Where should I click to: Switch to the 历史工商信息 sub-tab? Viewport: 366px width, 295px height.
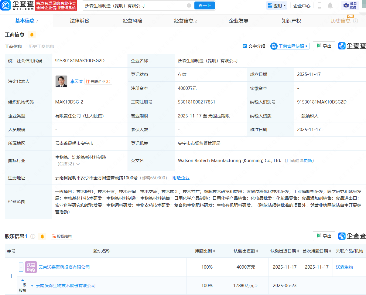pyautogui.click(x=41, y=46)
